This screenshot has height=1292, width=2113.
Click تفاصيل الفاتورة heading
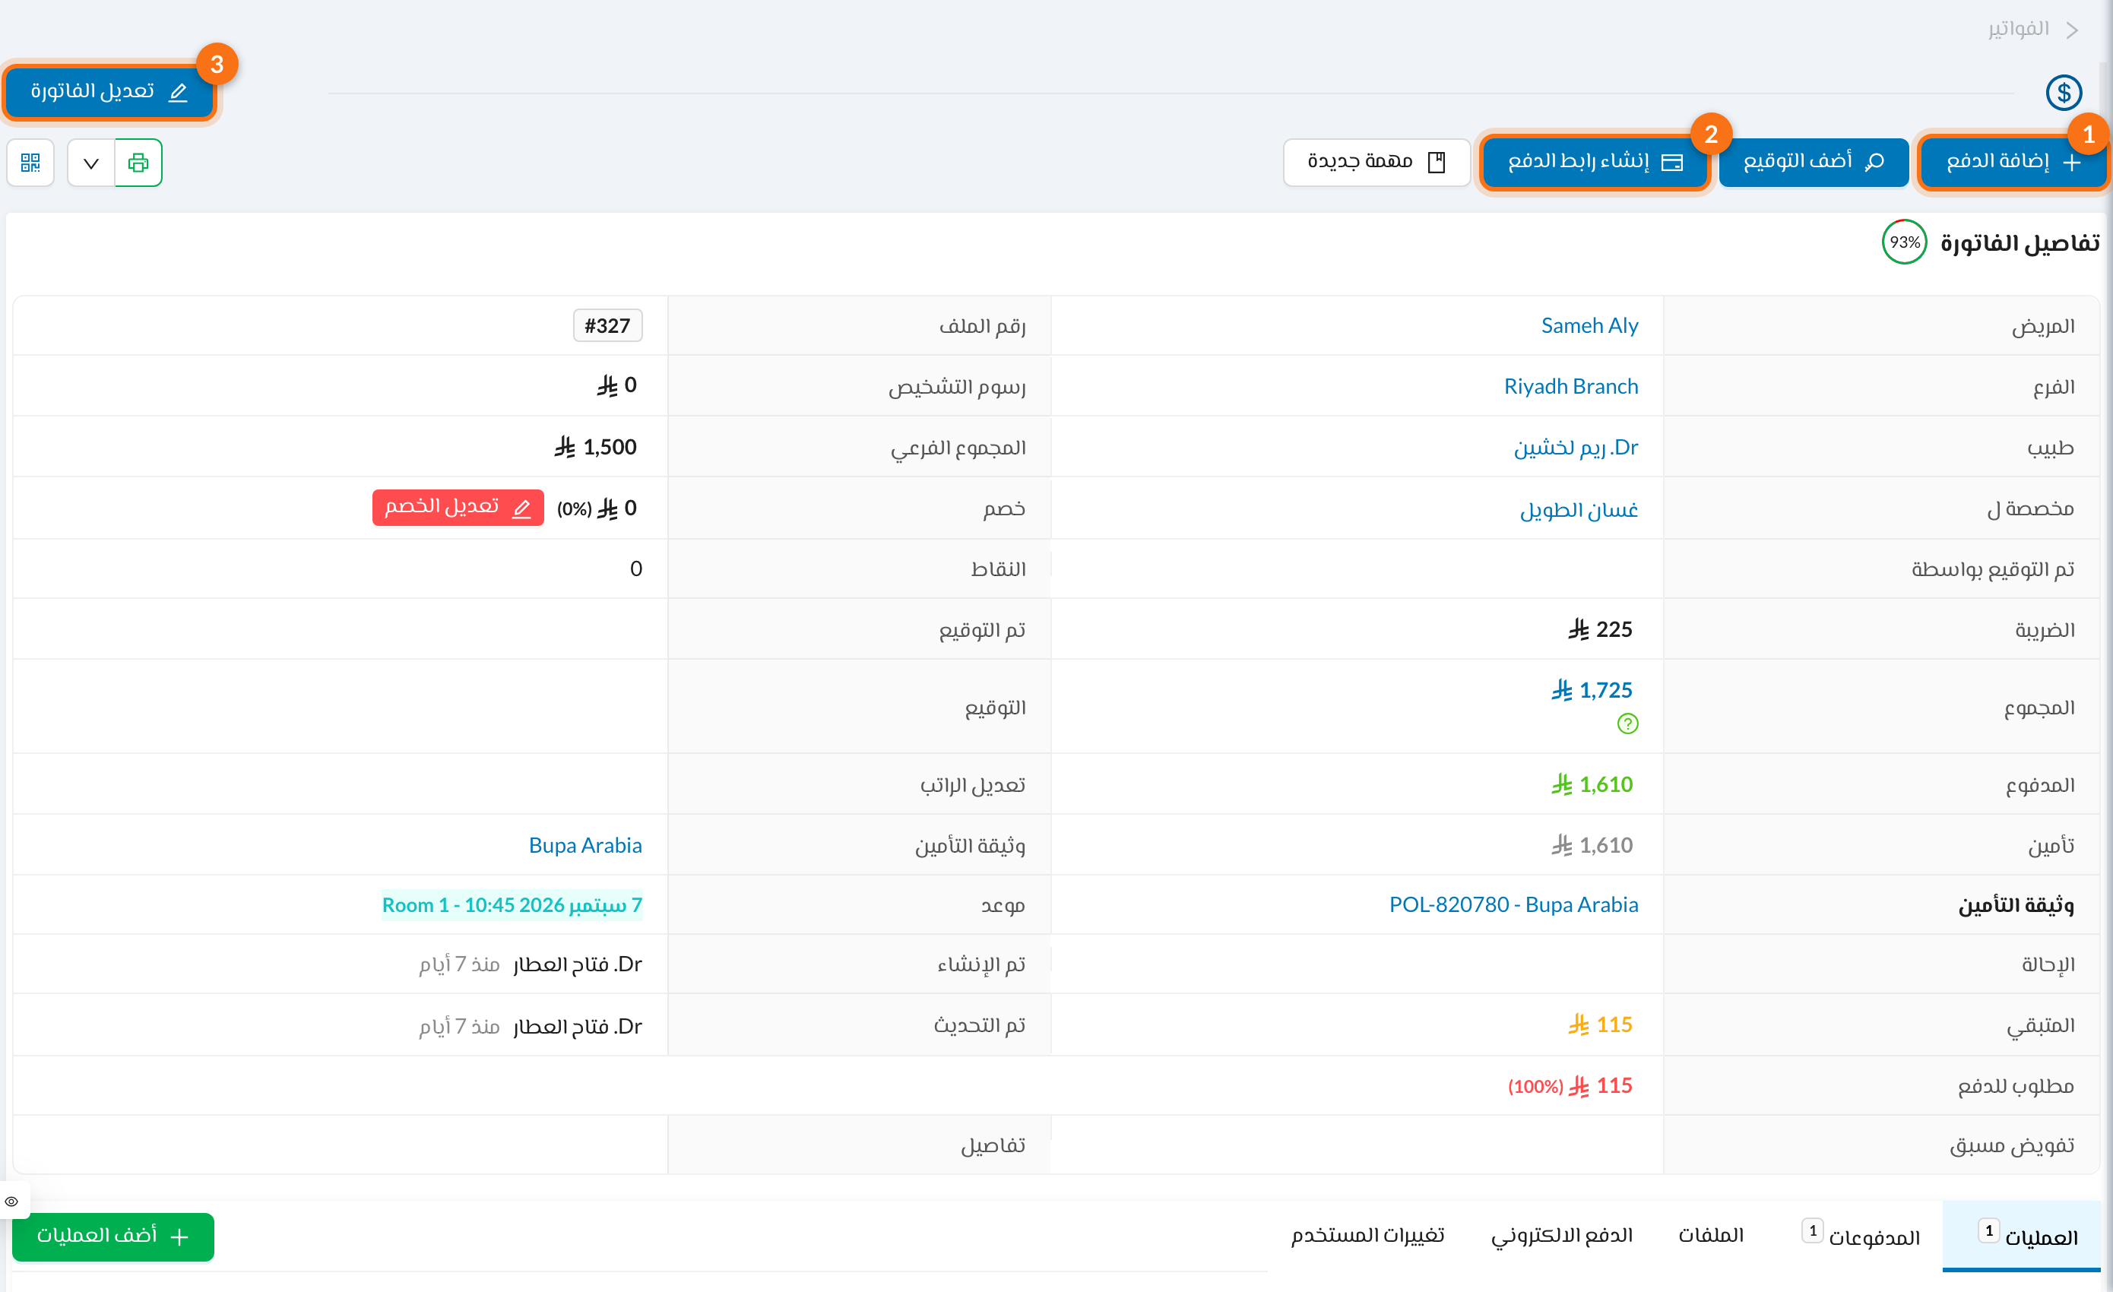(2020, 242)
